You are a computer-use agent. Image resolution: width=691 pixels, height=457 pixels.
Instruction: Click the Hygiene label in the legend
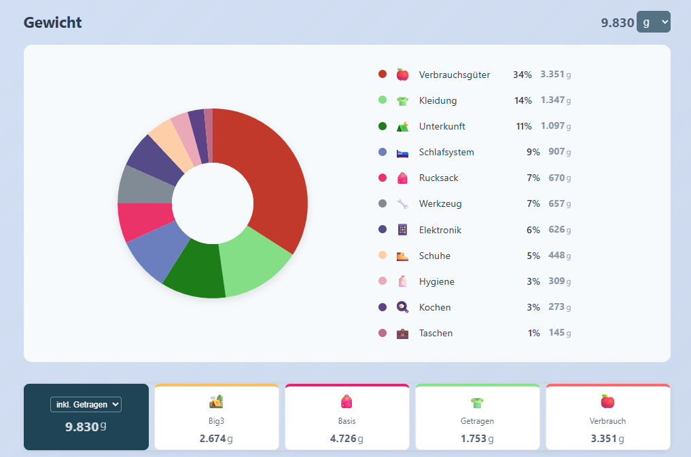pyautogui.click(x=437, y=281)
